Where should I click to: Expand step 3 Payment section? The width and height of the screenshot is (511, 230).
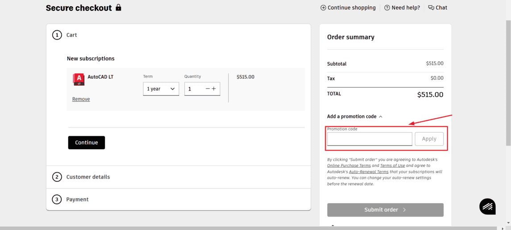click(x=179, y=199)
